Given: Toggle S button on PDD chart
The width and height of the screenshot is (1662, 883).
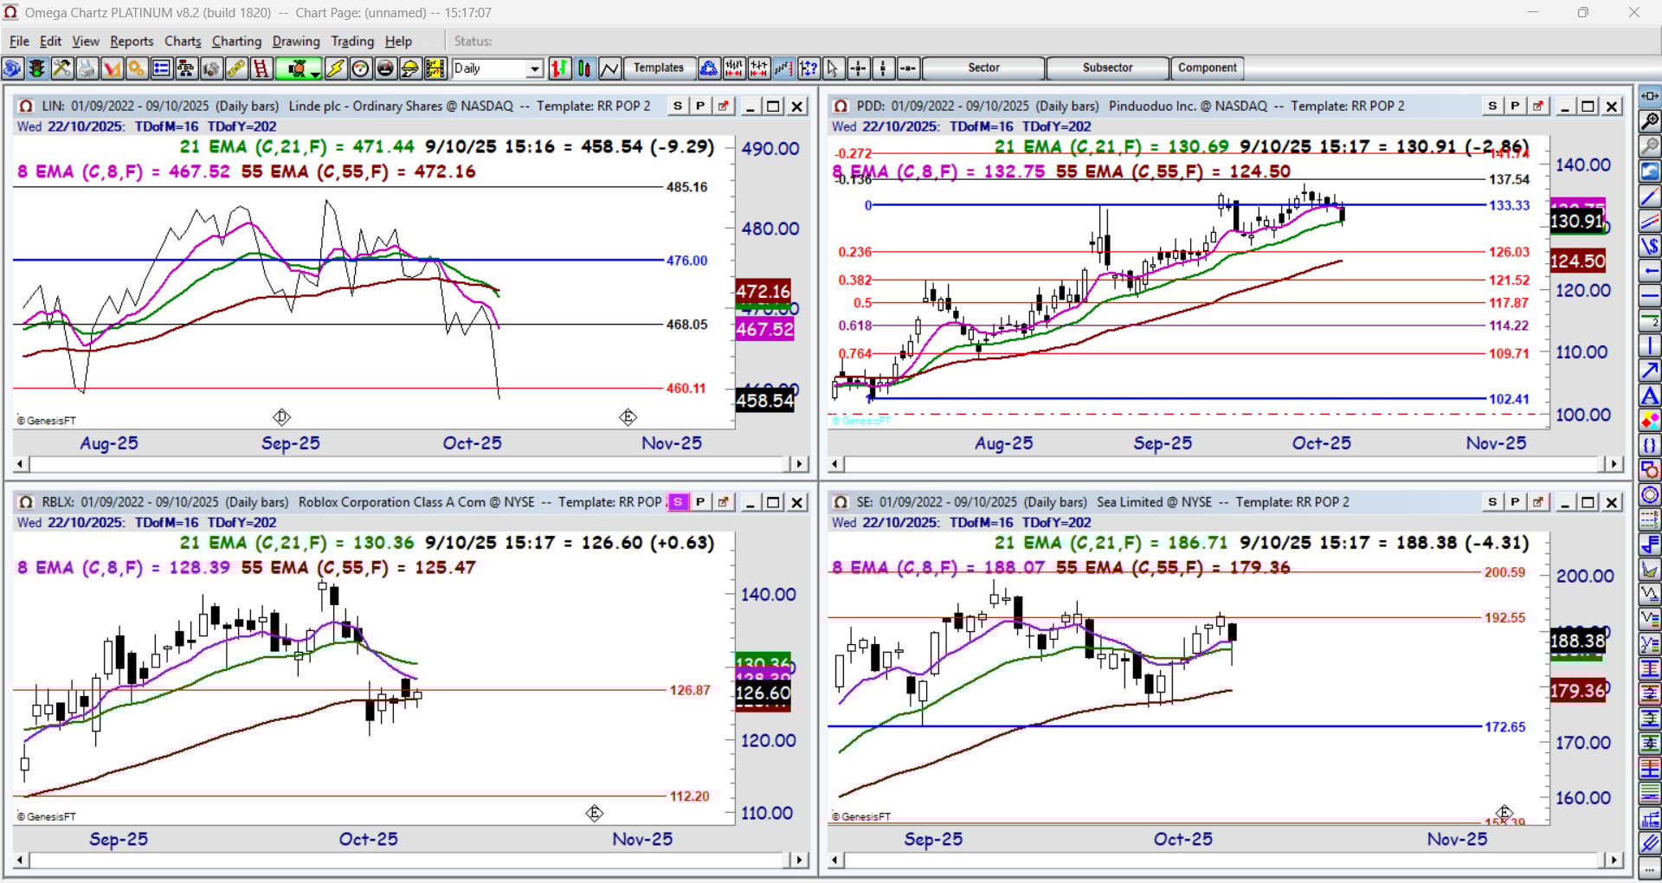Looking at the screenshot, I should (1492, 106).
